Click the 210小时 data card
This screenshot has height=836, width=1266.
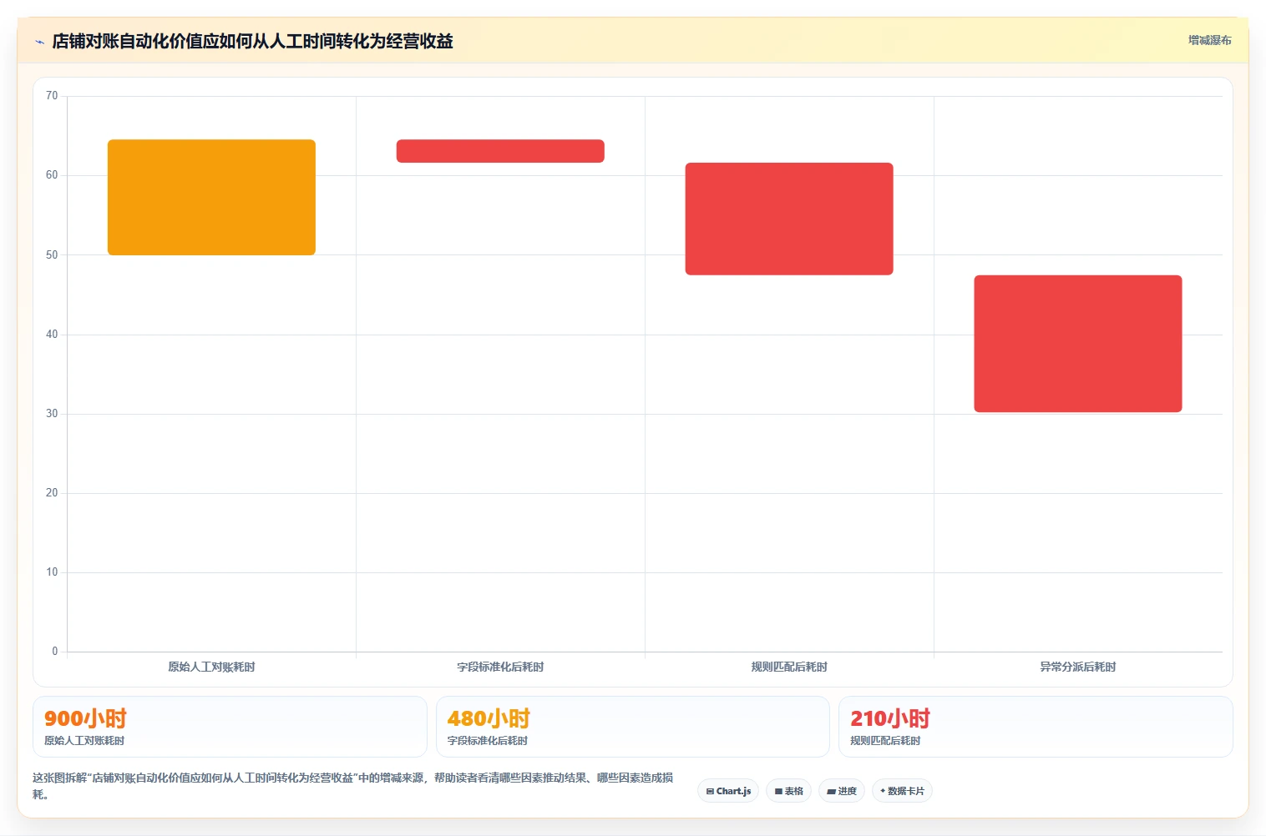pyautogui.click(x=1036, y=727)
